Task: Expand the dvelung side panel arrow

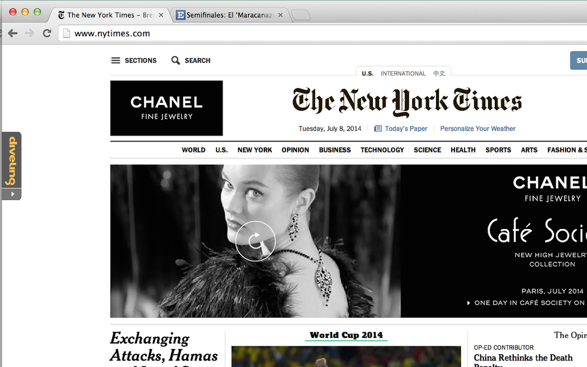Action: pyautogui.click(x=12, y=194)
